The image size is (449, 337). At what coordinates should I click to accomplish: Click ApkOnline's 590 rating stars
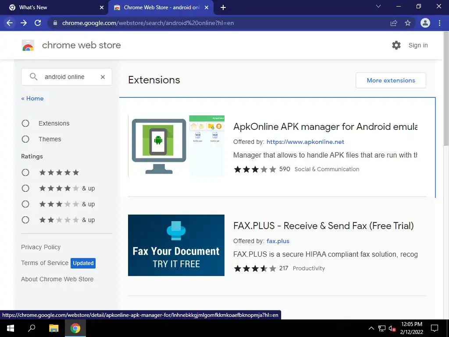click(x=255, y=169)
